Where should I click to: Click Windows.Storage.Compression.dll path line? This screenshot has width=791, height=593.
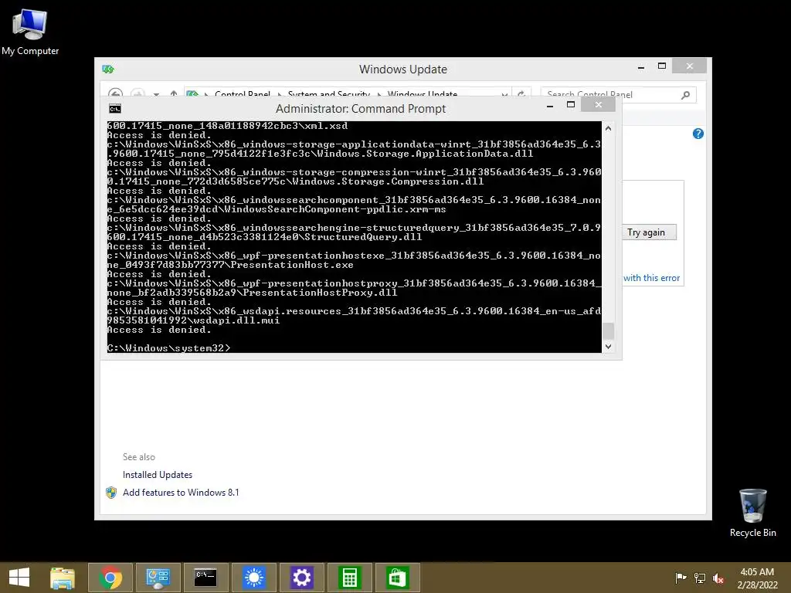pos(354,177)
